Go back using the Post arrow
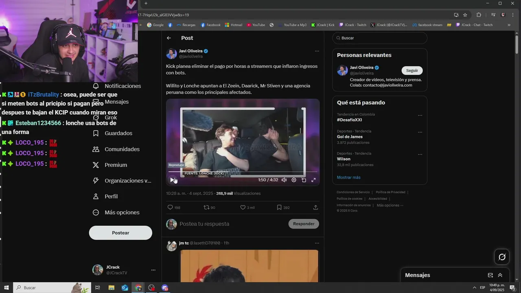The image size is (521, 293). point(169,38)
